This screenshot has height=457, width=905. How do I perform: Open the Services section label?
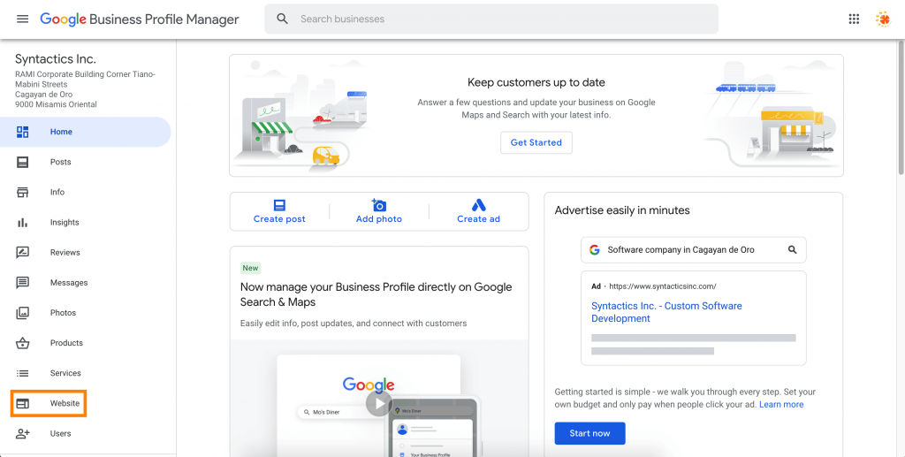pyautogui.click(x=65, y=373)
